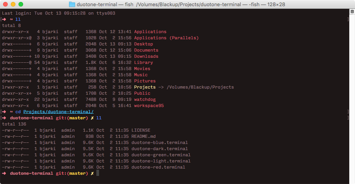The height and width of the screenshot is (184, 355).
Task: Click the Documents directory entry
Action: pos(146,50)
